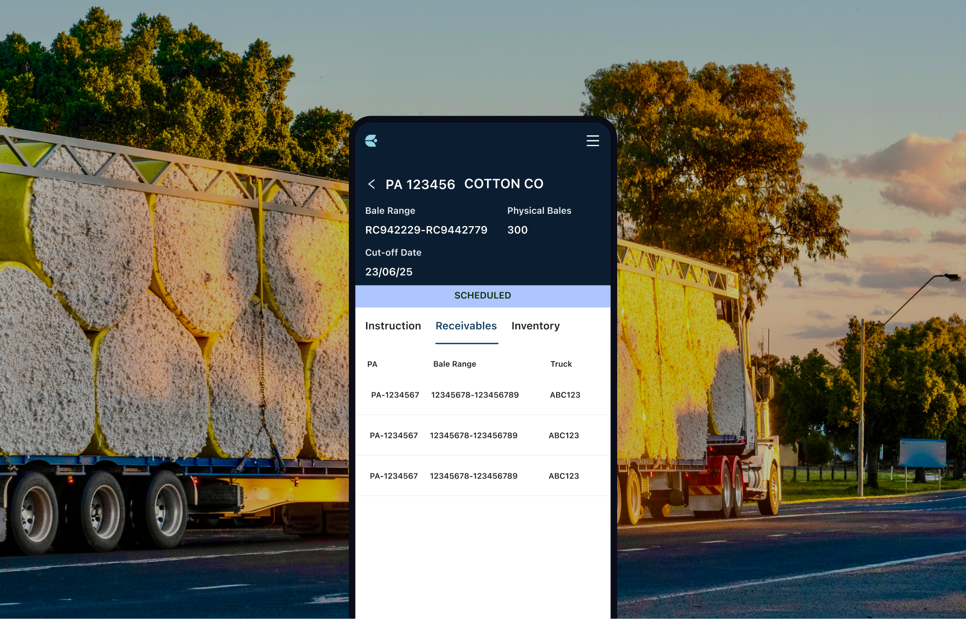Click the Cut-off Date label
The image size is (966, 619).
point(393,253)
